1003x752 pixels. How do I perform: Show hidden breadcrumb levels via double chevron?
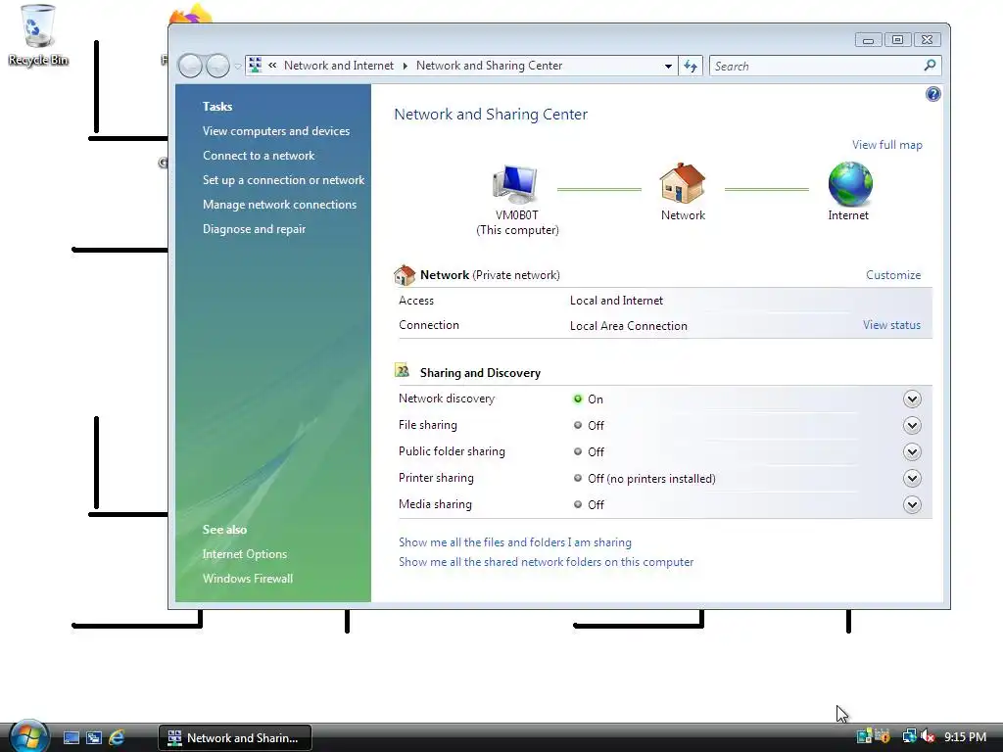(x=272, y=66)
